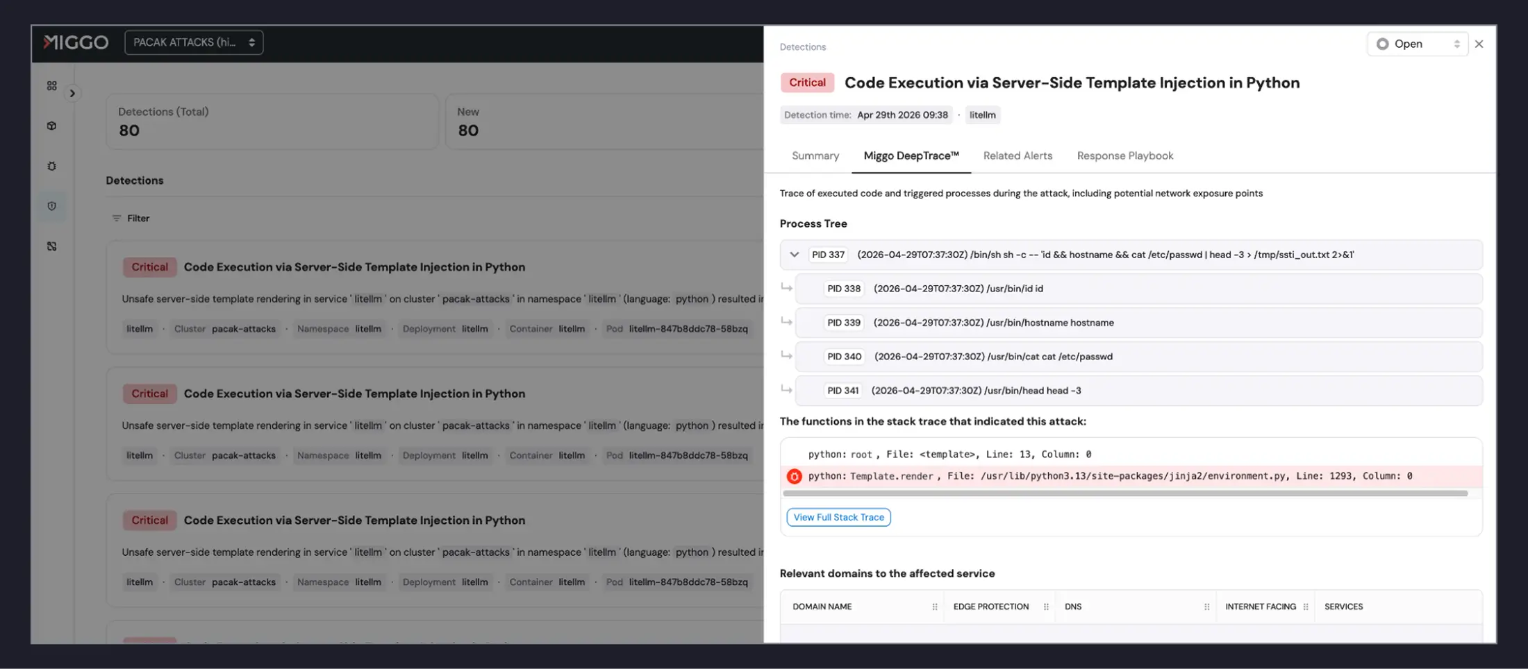Image resolution: width=1528 pixels, height=669 pixels.
Task: Click the DNS column header
Action: (x=1073, y=607)
